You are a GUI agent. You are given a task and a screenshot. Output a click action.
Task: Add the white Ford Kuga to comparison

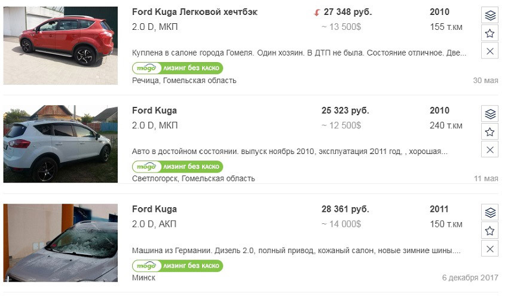pyautogui.click(x=490, y=114)
